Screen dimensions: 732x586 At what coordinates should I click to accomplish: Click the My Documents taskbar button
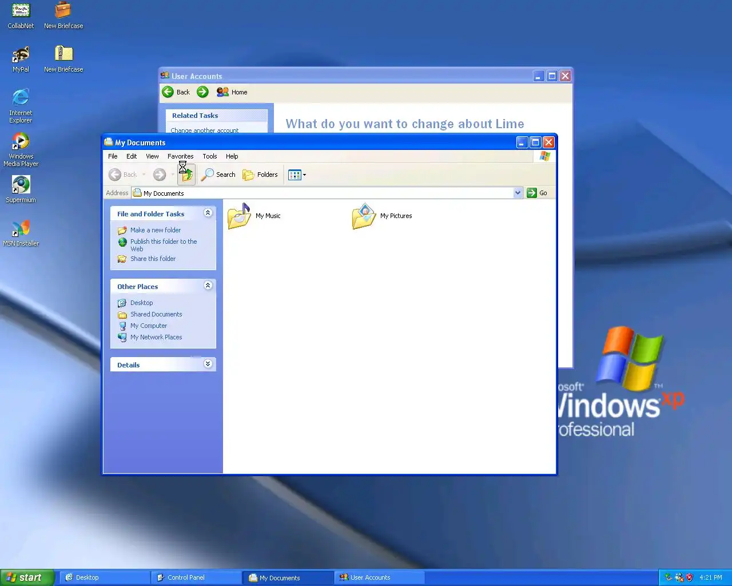pyautogui.click(x=288, y=577)
